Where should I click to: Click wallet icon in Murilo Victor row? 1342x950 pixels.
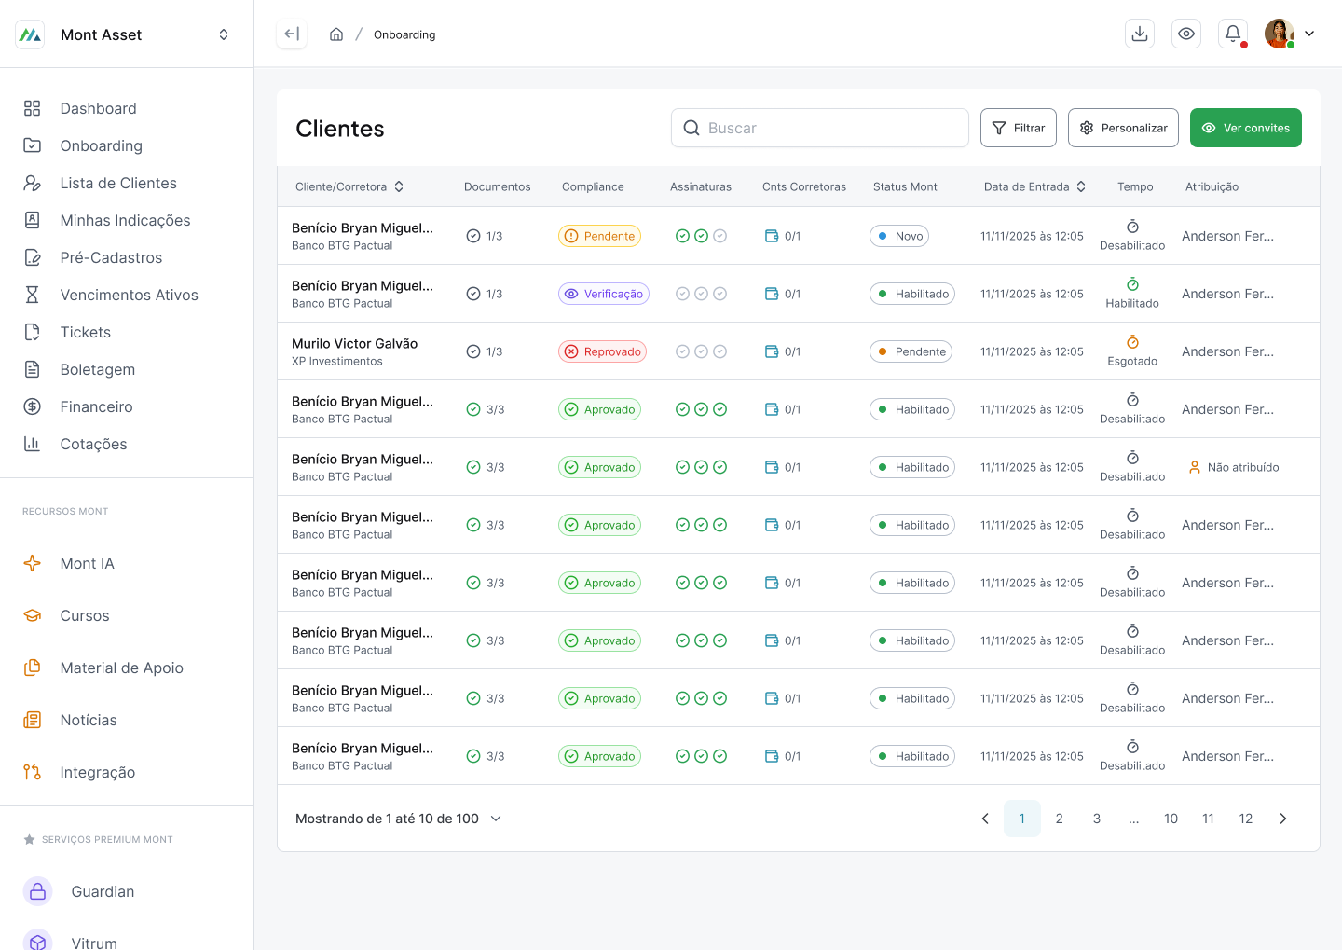(x=772, y=351)
